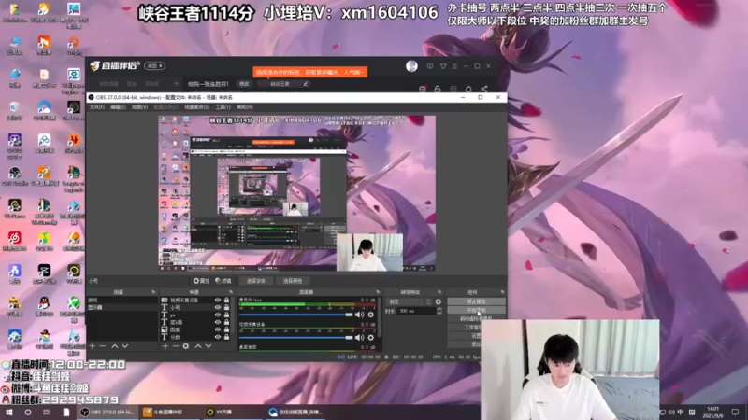Click the gift box icon in 直播伴侣 toolbar

pos(423,89)
